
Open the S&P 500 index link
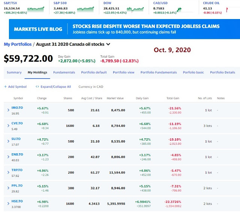[x=60, y=3]
